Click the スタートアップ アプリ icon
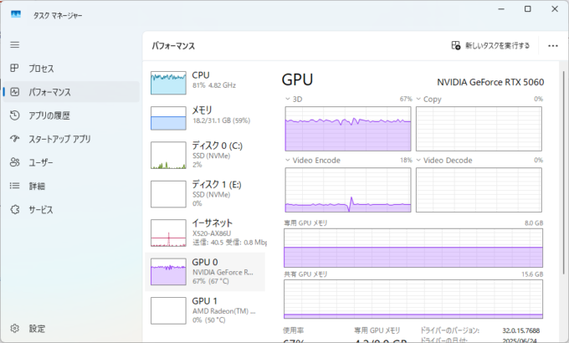The image size is (569, 343). (14, 139)
